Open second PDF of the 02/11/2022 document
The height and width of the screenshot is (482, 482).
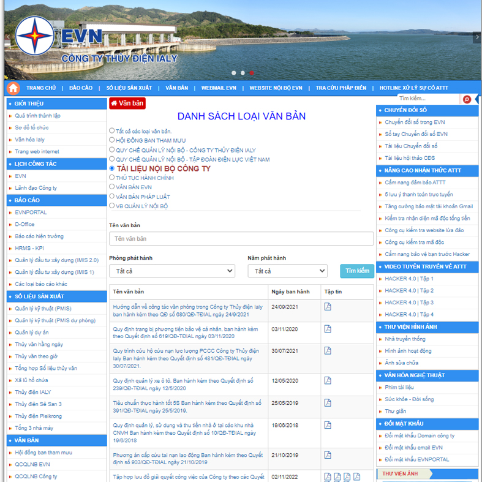click(x=337, y=476)
